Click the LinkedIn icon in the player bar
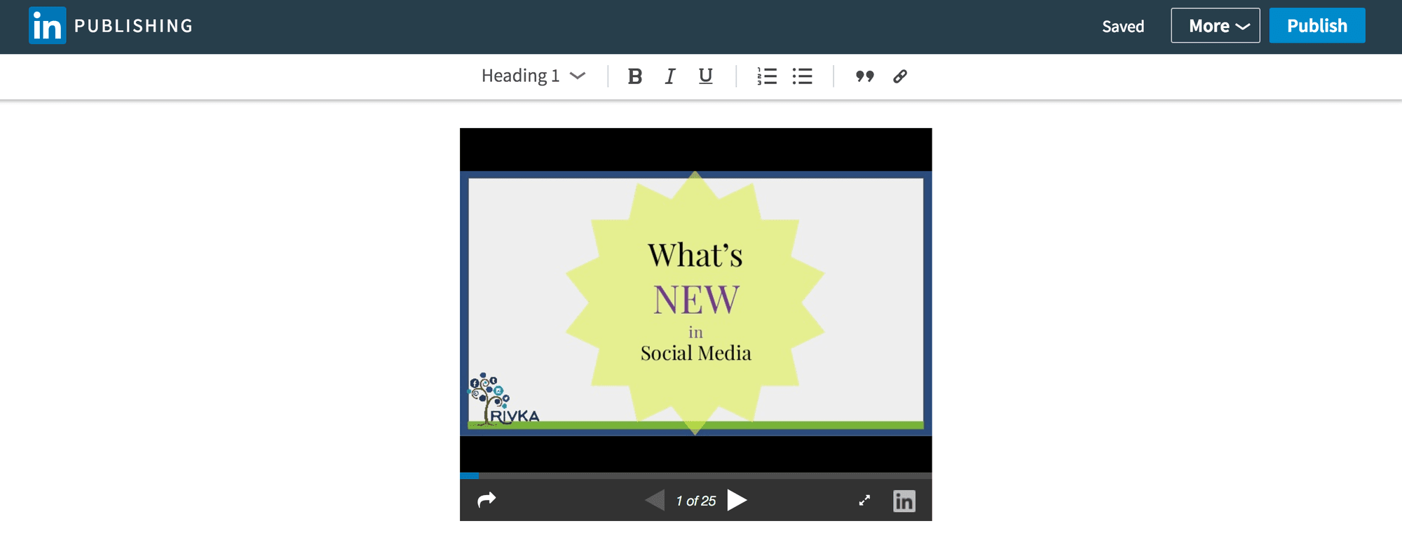The height and width of the screenshot is (542, 1402). [x=904, y=501]
